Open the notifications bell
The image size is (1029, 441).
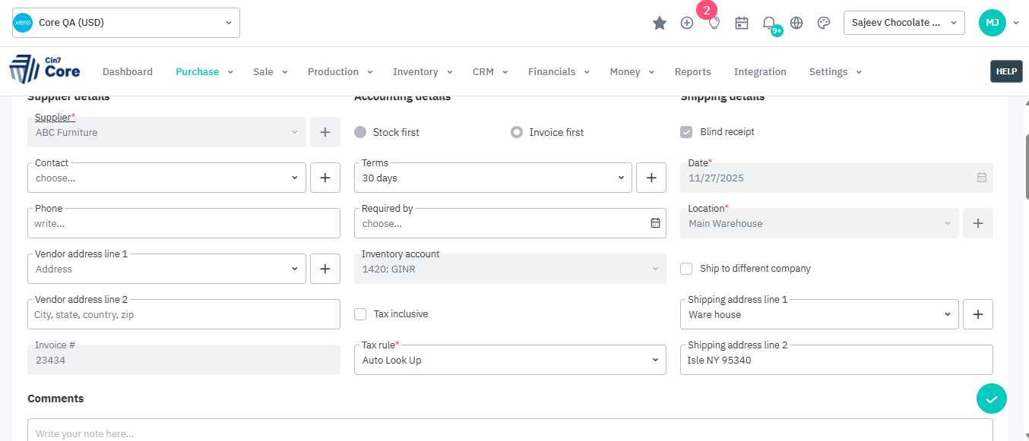coord(769,23)
